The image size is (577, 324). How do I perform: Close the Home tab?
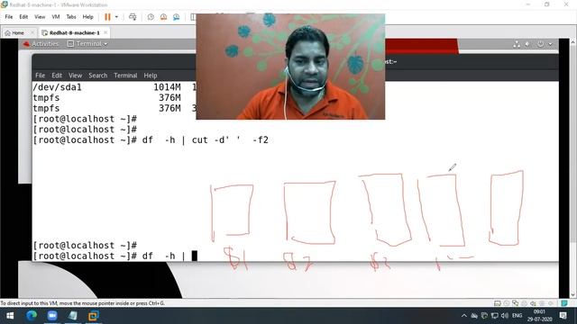click(32, 32)
